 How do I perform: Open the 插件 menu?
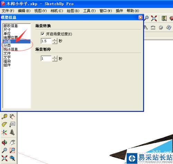[119, 11]
